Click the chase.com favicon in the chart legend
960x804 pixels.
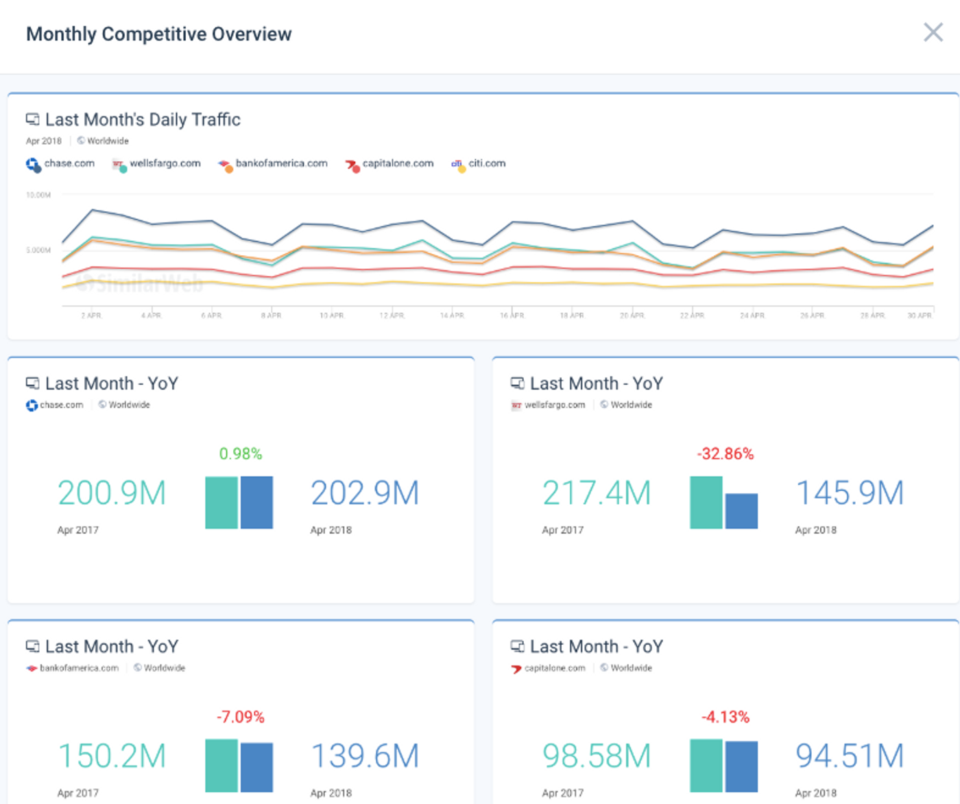point(32,164)
